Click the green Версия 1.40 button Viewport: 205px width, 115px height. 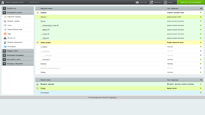[191, 2]
